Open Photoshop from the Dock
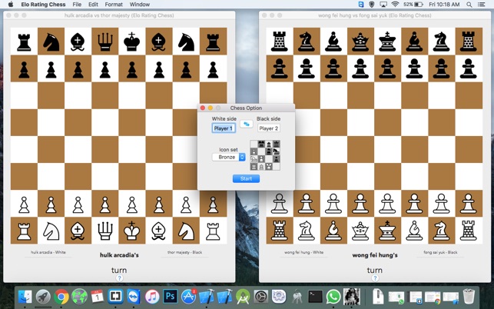 coord(170,297)
